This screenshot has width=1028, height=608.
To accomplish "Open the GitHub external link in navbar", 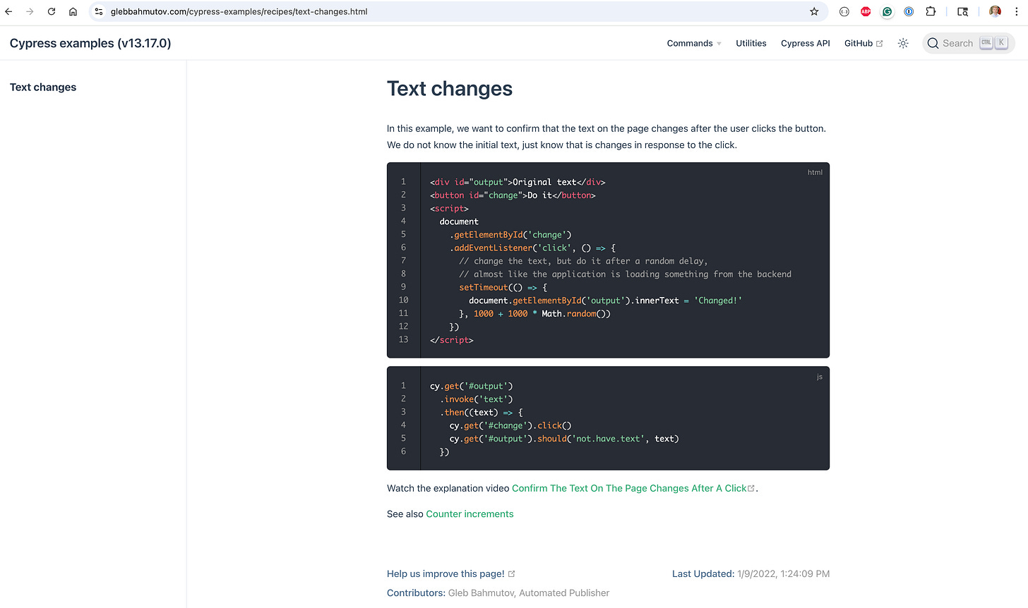I will point(863,43).
